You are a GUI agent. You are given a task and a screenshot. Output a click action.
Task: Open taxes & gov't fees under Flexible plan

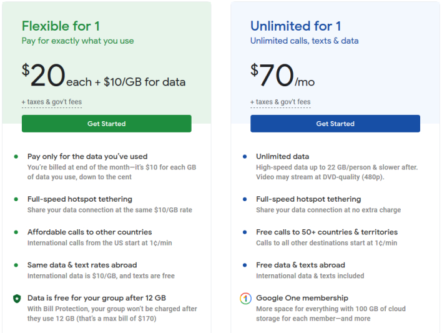[x=52, y=102]
